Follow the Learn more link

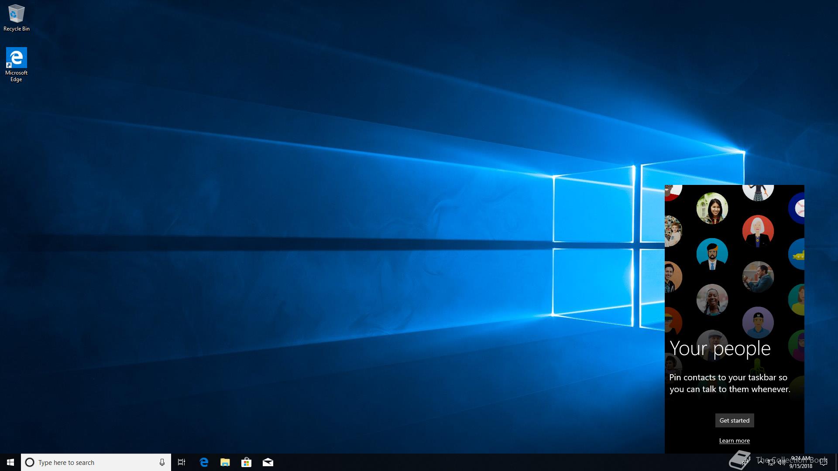pyautogui.click(x=734, y=440)
